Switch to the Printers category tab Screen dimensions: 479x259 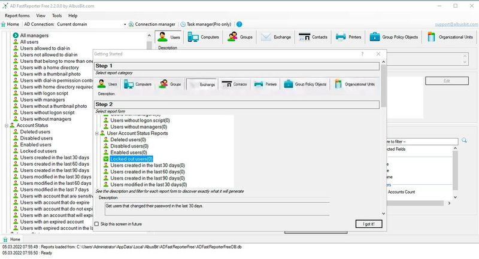pyautogui.click(x=348, y=37)
